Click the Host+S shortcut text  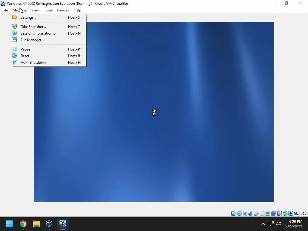(74, 17)
